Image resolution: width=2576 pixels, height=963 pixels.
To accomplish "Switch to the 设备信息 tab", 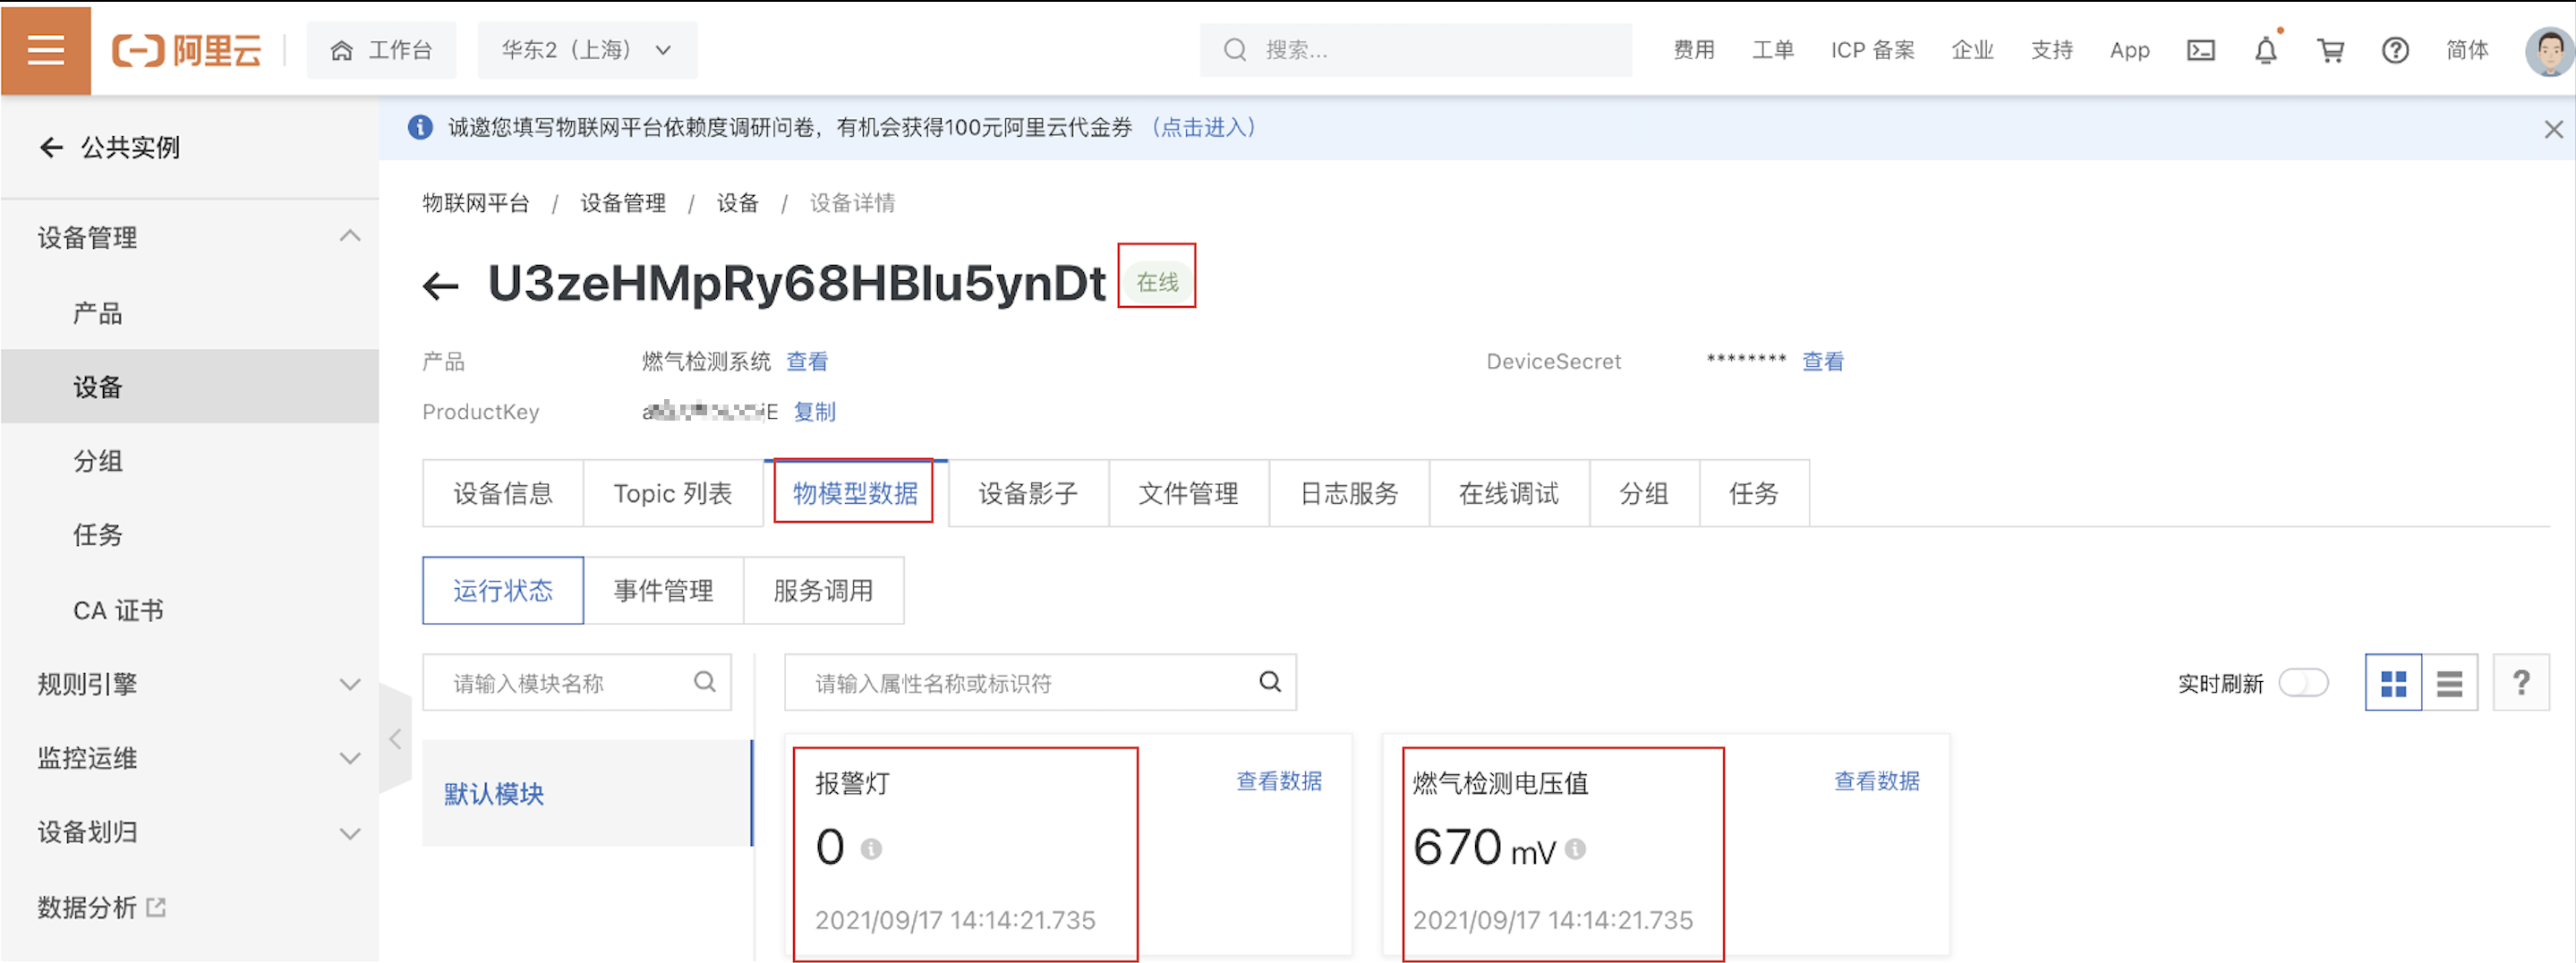I will point(503,493).
